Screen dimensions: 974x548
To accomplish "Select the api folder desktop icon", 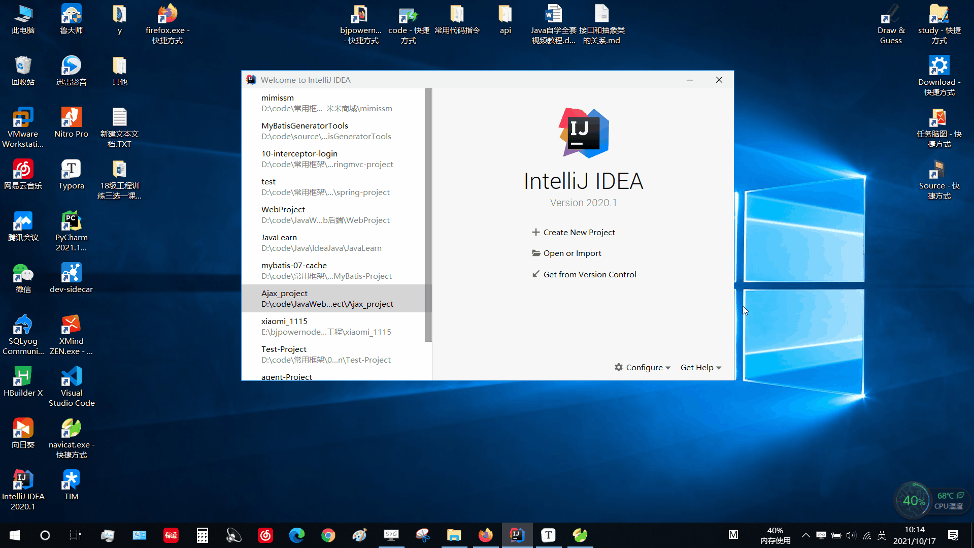I will click(505, 20).
